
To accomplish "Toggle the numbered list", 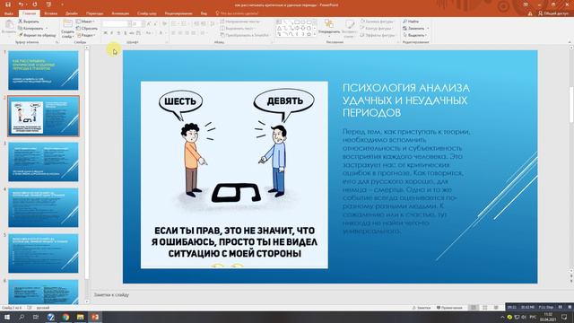I will pyautogui.click(x=184, y=24).
